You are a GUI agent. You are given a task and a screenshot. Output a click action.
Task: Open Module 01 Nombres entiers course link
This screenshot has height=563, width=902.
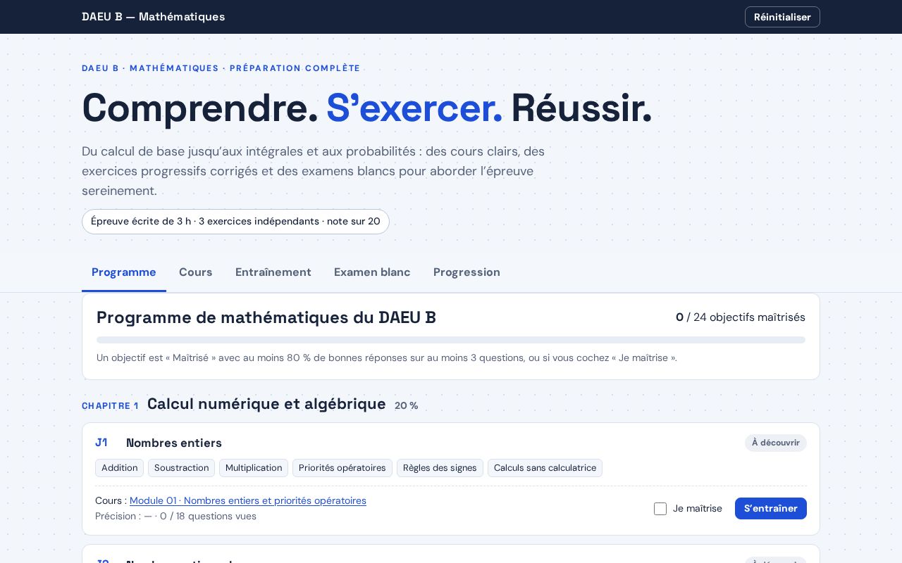tap(248, 500)
